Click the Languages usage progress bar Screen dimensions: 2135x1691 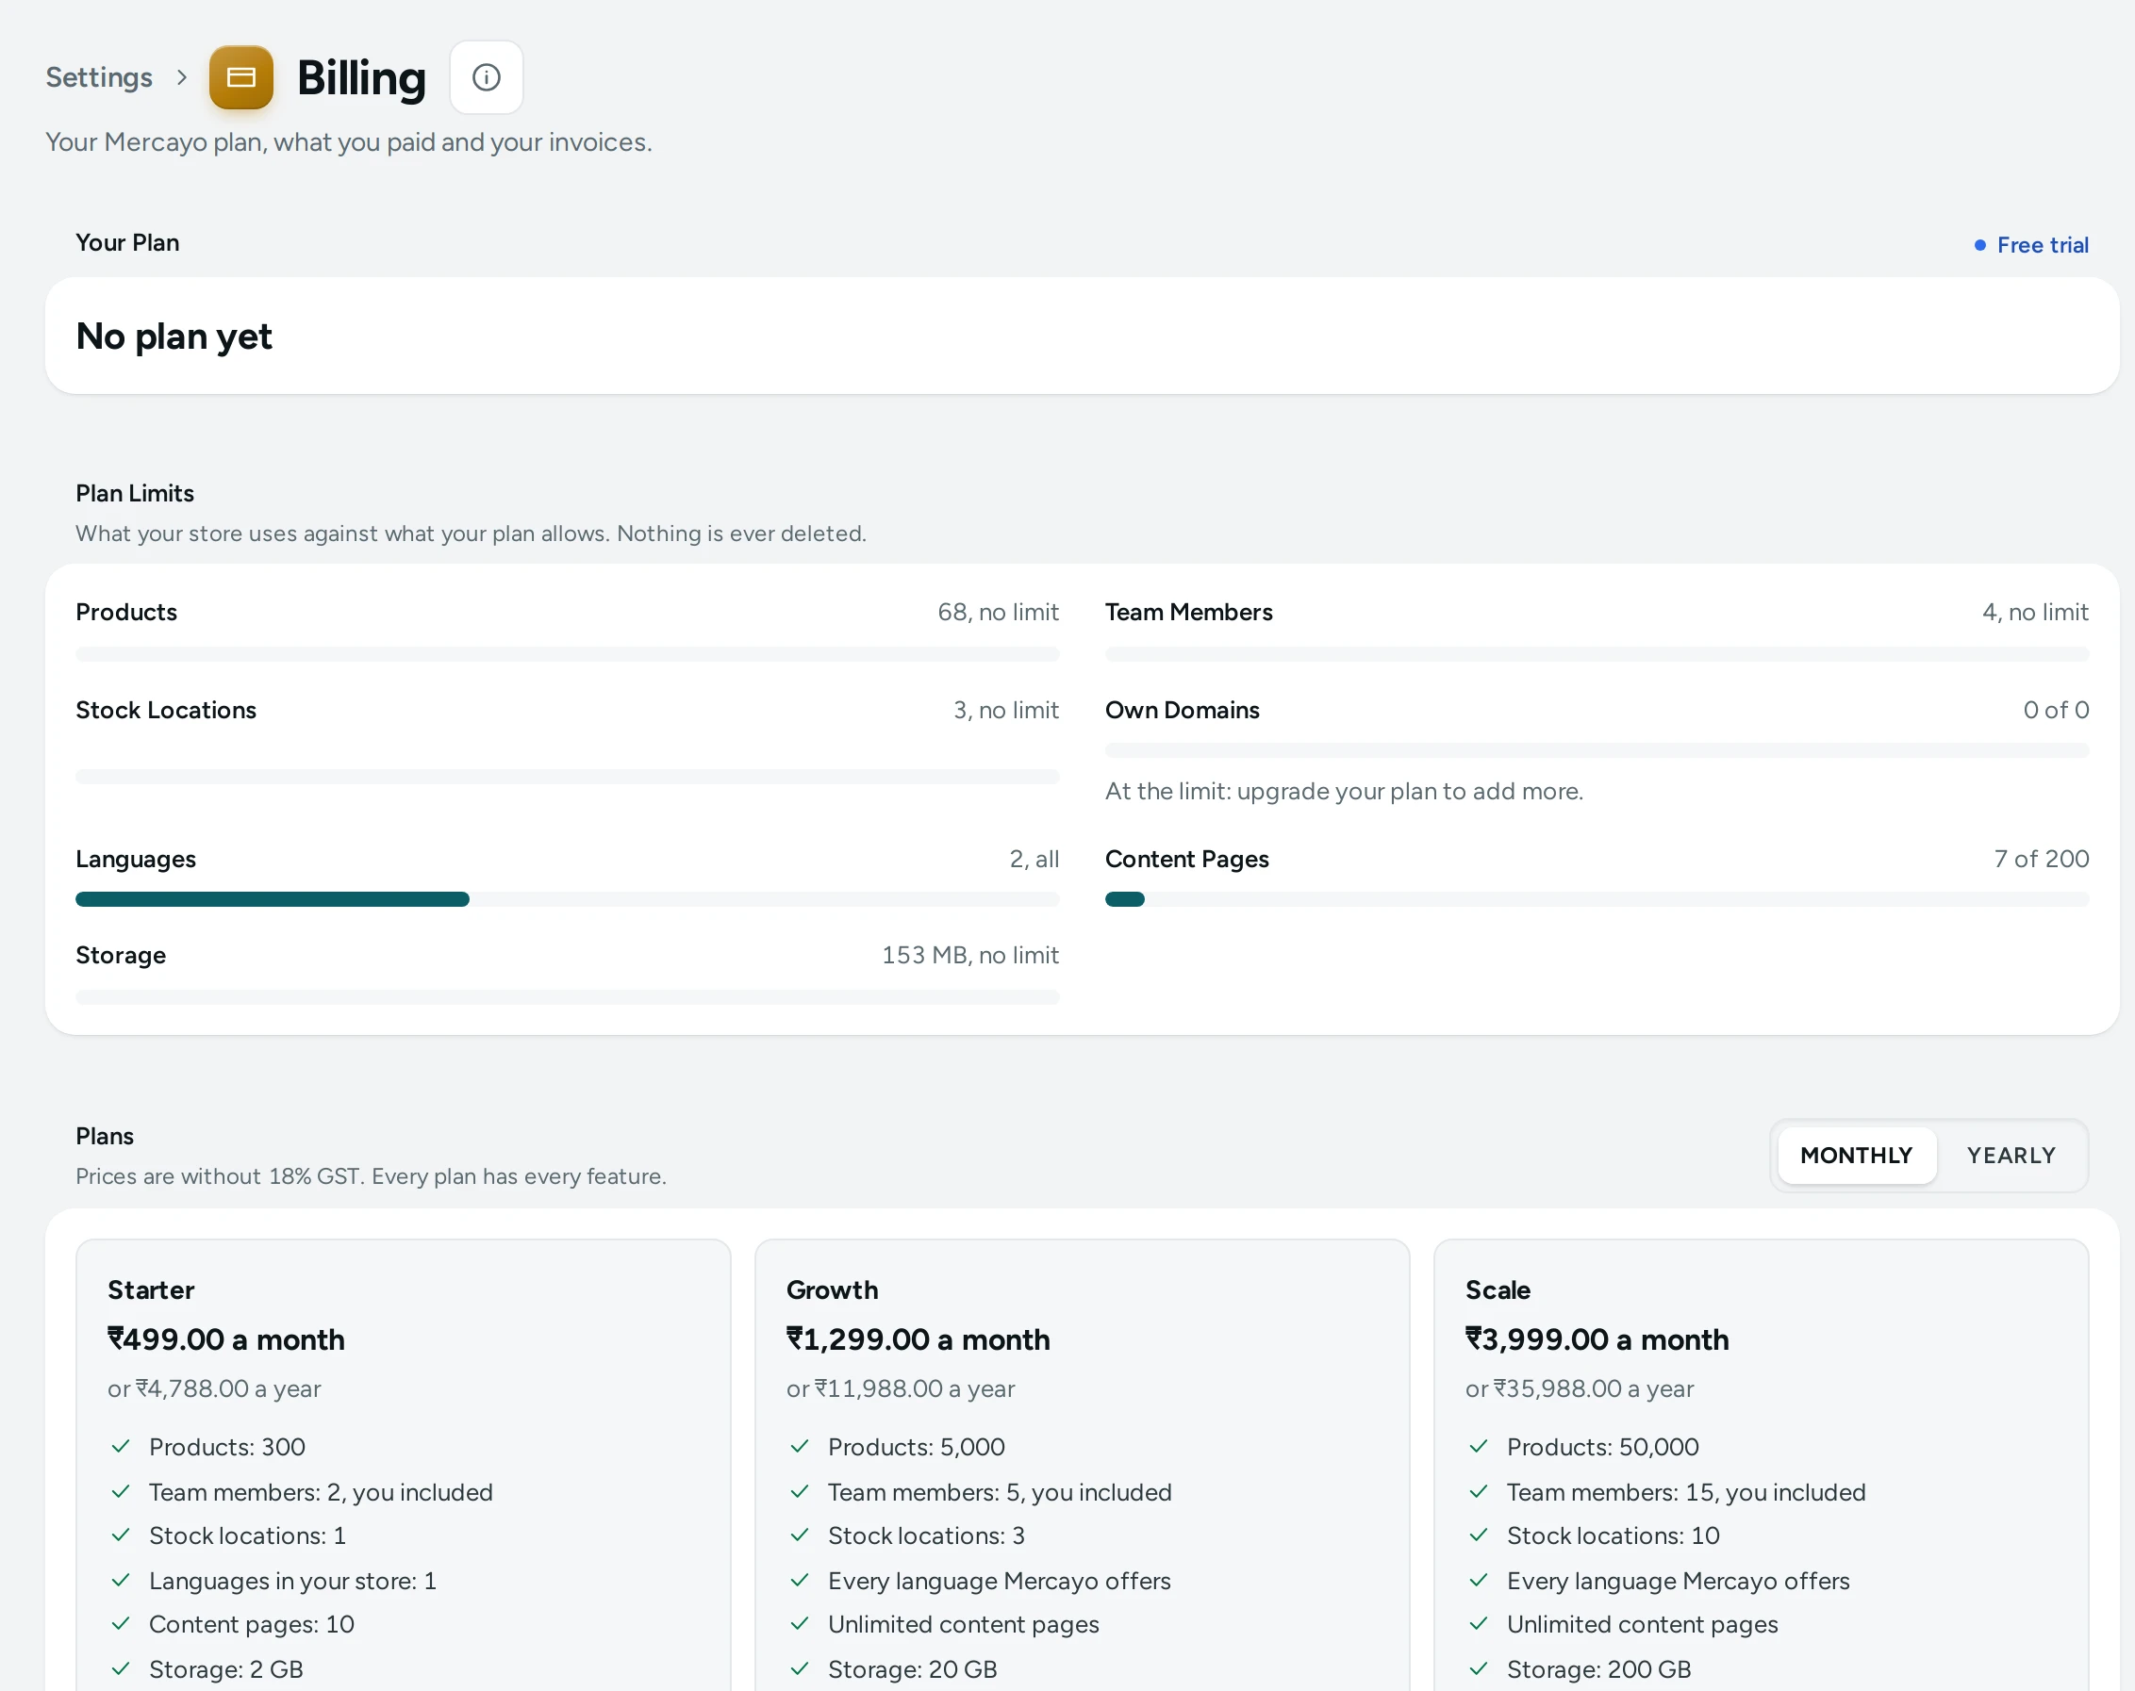click(568, 899)
